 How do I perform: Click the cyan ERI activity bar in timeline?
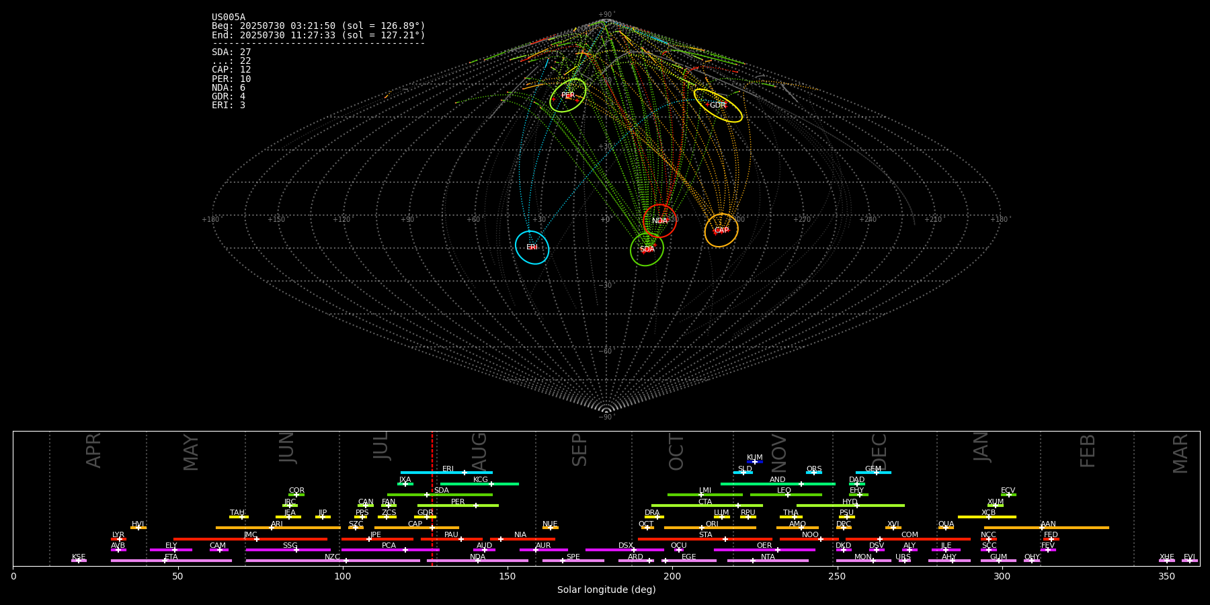click(x=446, y=473)
